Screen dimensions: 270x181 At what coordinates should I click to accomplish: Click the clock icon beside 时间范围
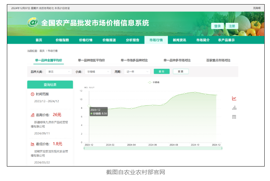(32, 94)
